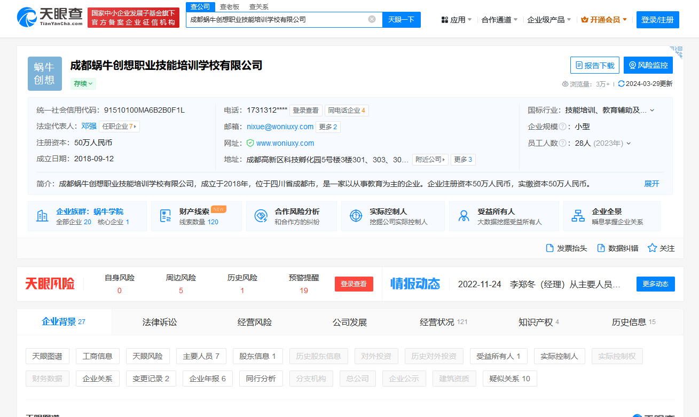Click the verified shield icon by website

click(250, 143)
